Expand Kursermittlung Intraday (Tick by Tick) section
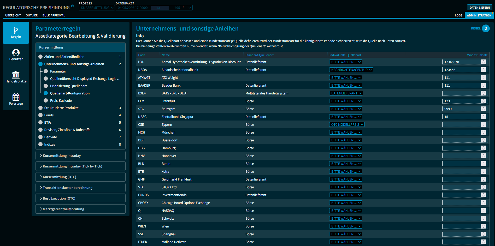 [80, 166]
